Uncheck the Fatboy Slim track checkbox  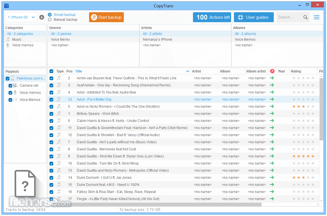[x=51, y=192]
